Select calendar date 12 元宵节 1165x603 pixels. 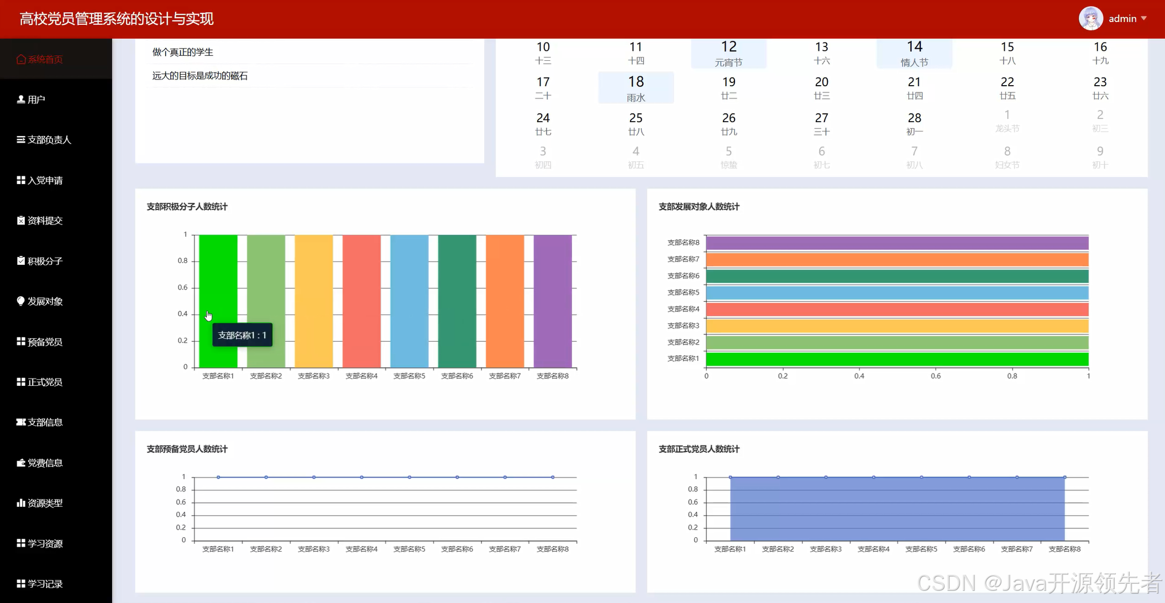[x=728, y=53]
